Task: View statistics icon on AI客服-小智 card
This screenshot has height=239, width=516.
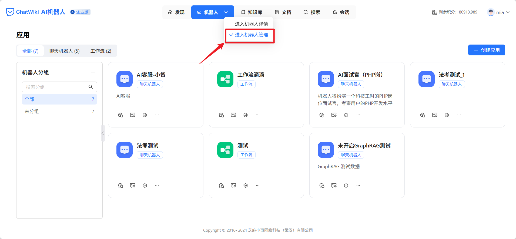Action: click(x=145, y=115)
